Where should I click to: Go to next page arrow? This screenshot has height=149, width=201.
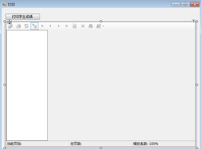pyautogui.click(x=59, y=26)
